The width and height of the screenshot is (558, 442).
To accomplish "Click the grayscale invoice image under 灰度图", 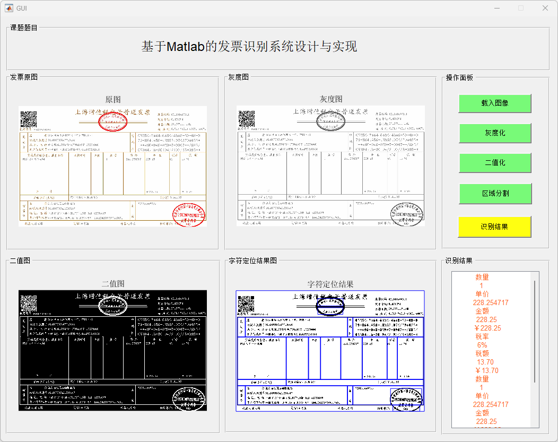I will click(330, 166).
